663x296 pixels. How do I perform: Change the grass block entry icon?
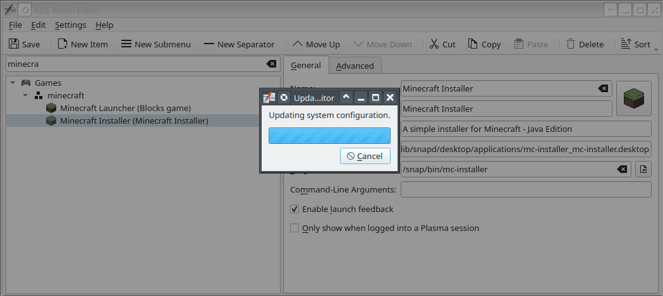634,98
